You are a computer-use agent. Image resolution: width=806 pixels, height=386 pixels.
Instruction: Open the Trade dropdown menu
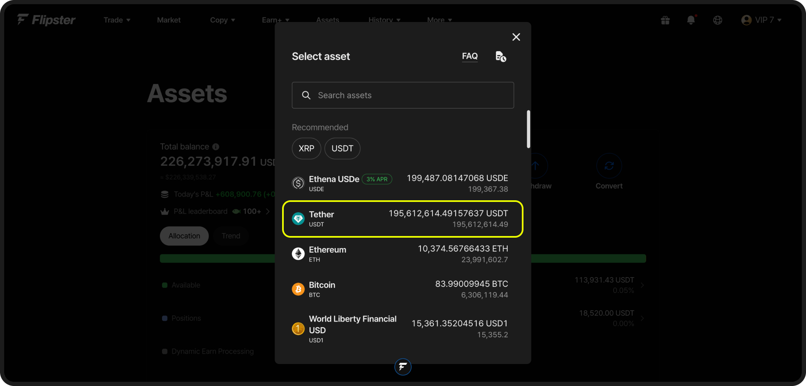point(117,20)
